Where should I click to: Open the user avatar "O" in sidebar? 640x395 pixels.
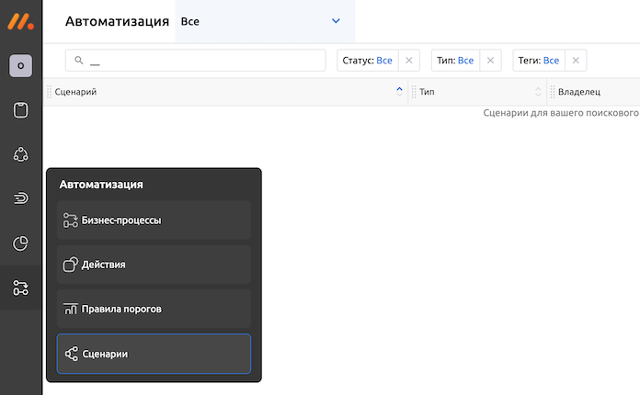[20, 66]
